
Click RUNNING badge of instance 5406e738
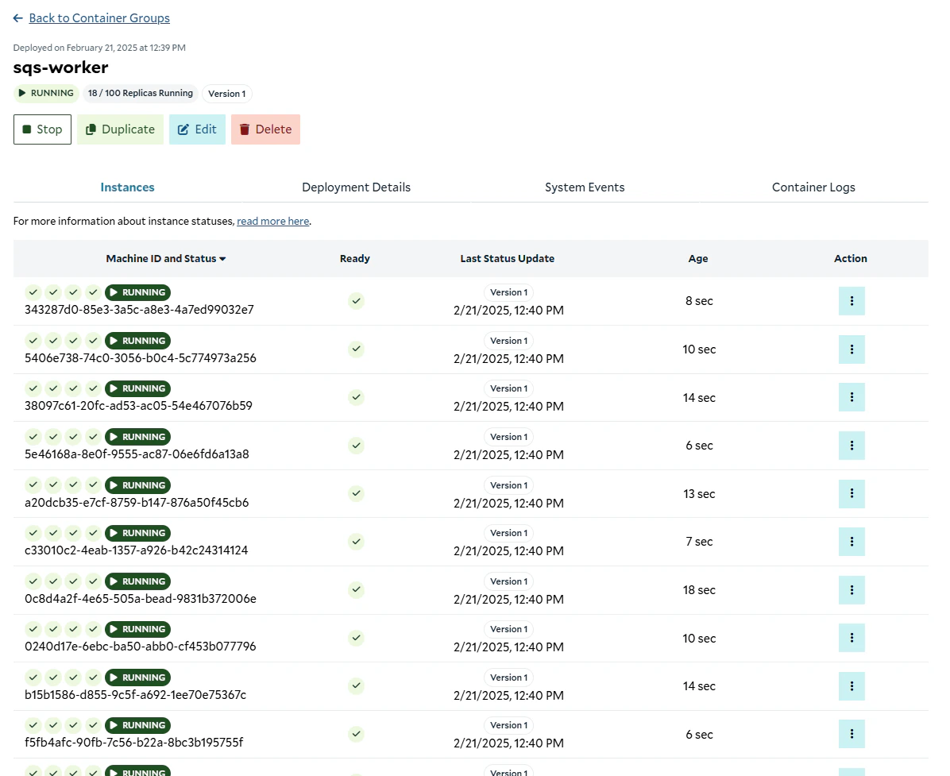(x=137, y=341)
